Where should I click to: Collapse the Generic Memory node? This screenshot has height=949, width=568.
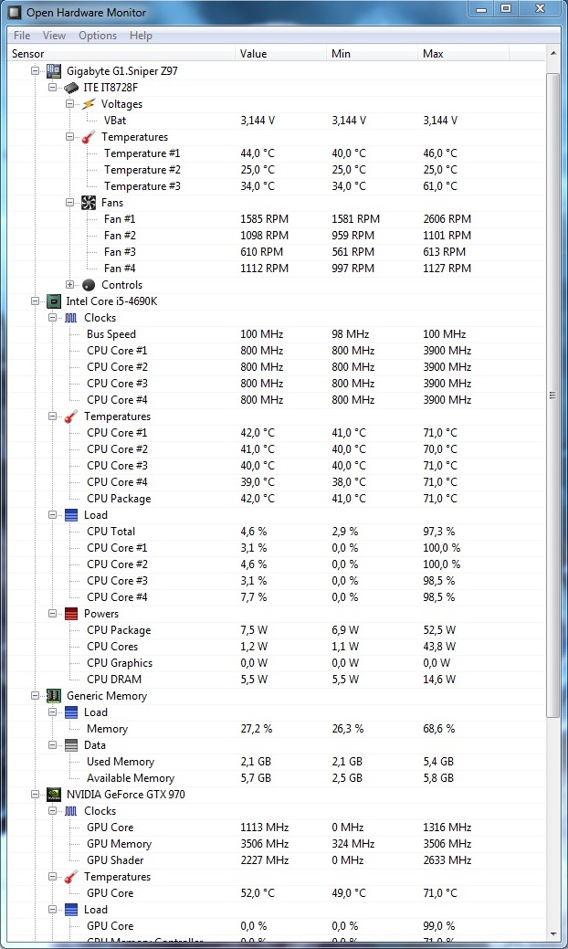coord(35,696)
